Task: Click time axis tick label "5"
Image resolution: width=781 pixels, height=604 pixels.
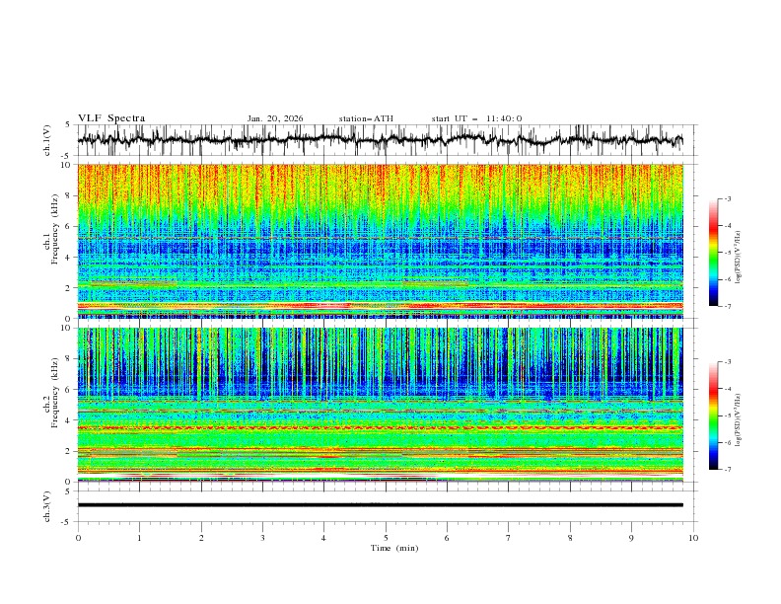Action: click(386, 538)
